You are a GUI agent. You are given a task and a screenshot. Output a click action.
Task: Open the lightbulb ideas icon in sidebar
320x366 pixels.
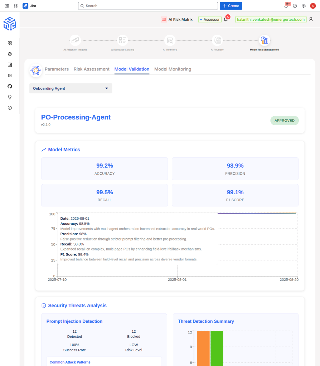[x=10, y=97]
